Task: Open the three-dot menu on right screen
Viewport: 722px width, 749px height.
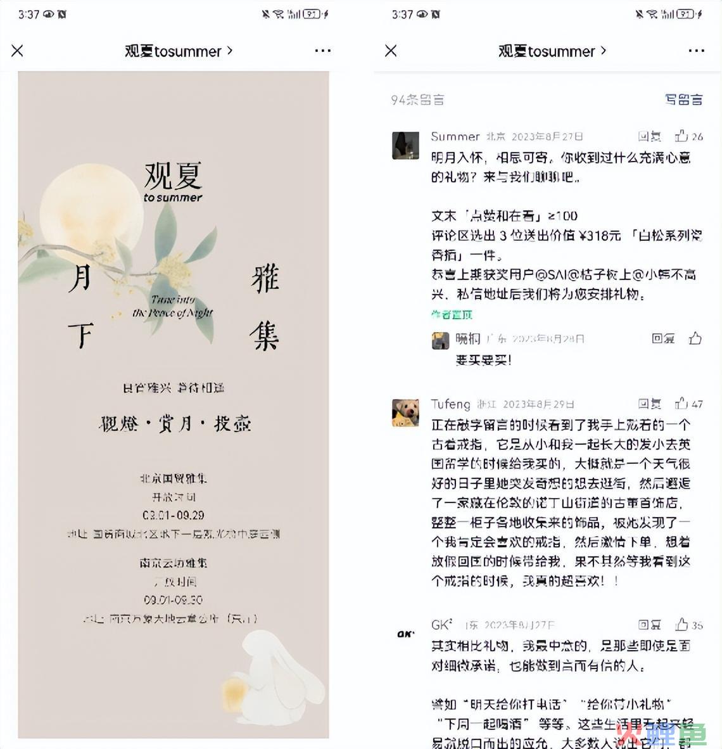Action: coord(696,51)
